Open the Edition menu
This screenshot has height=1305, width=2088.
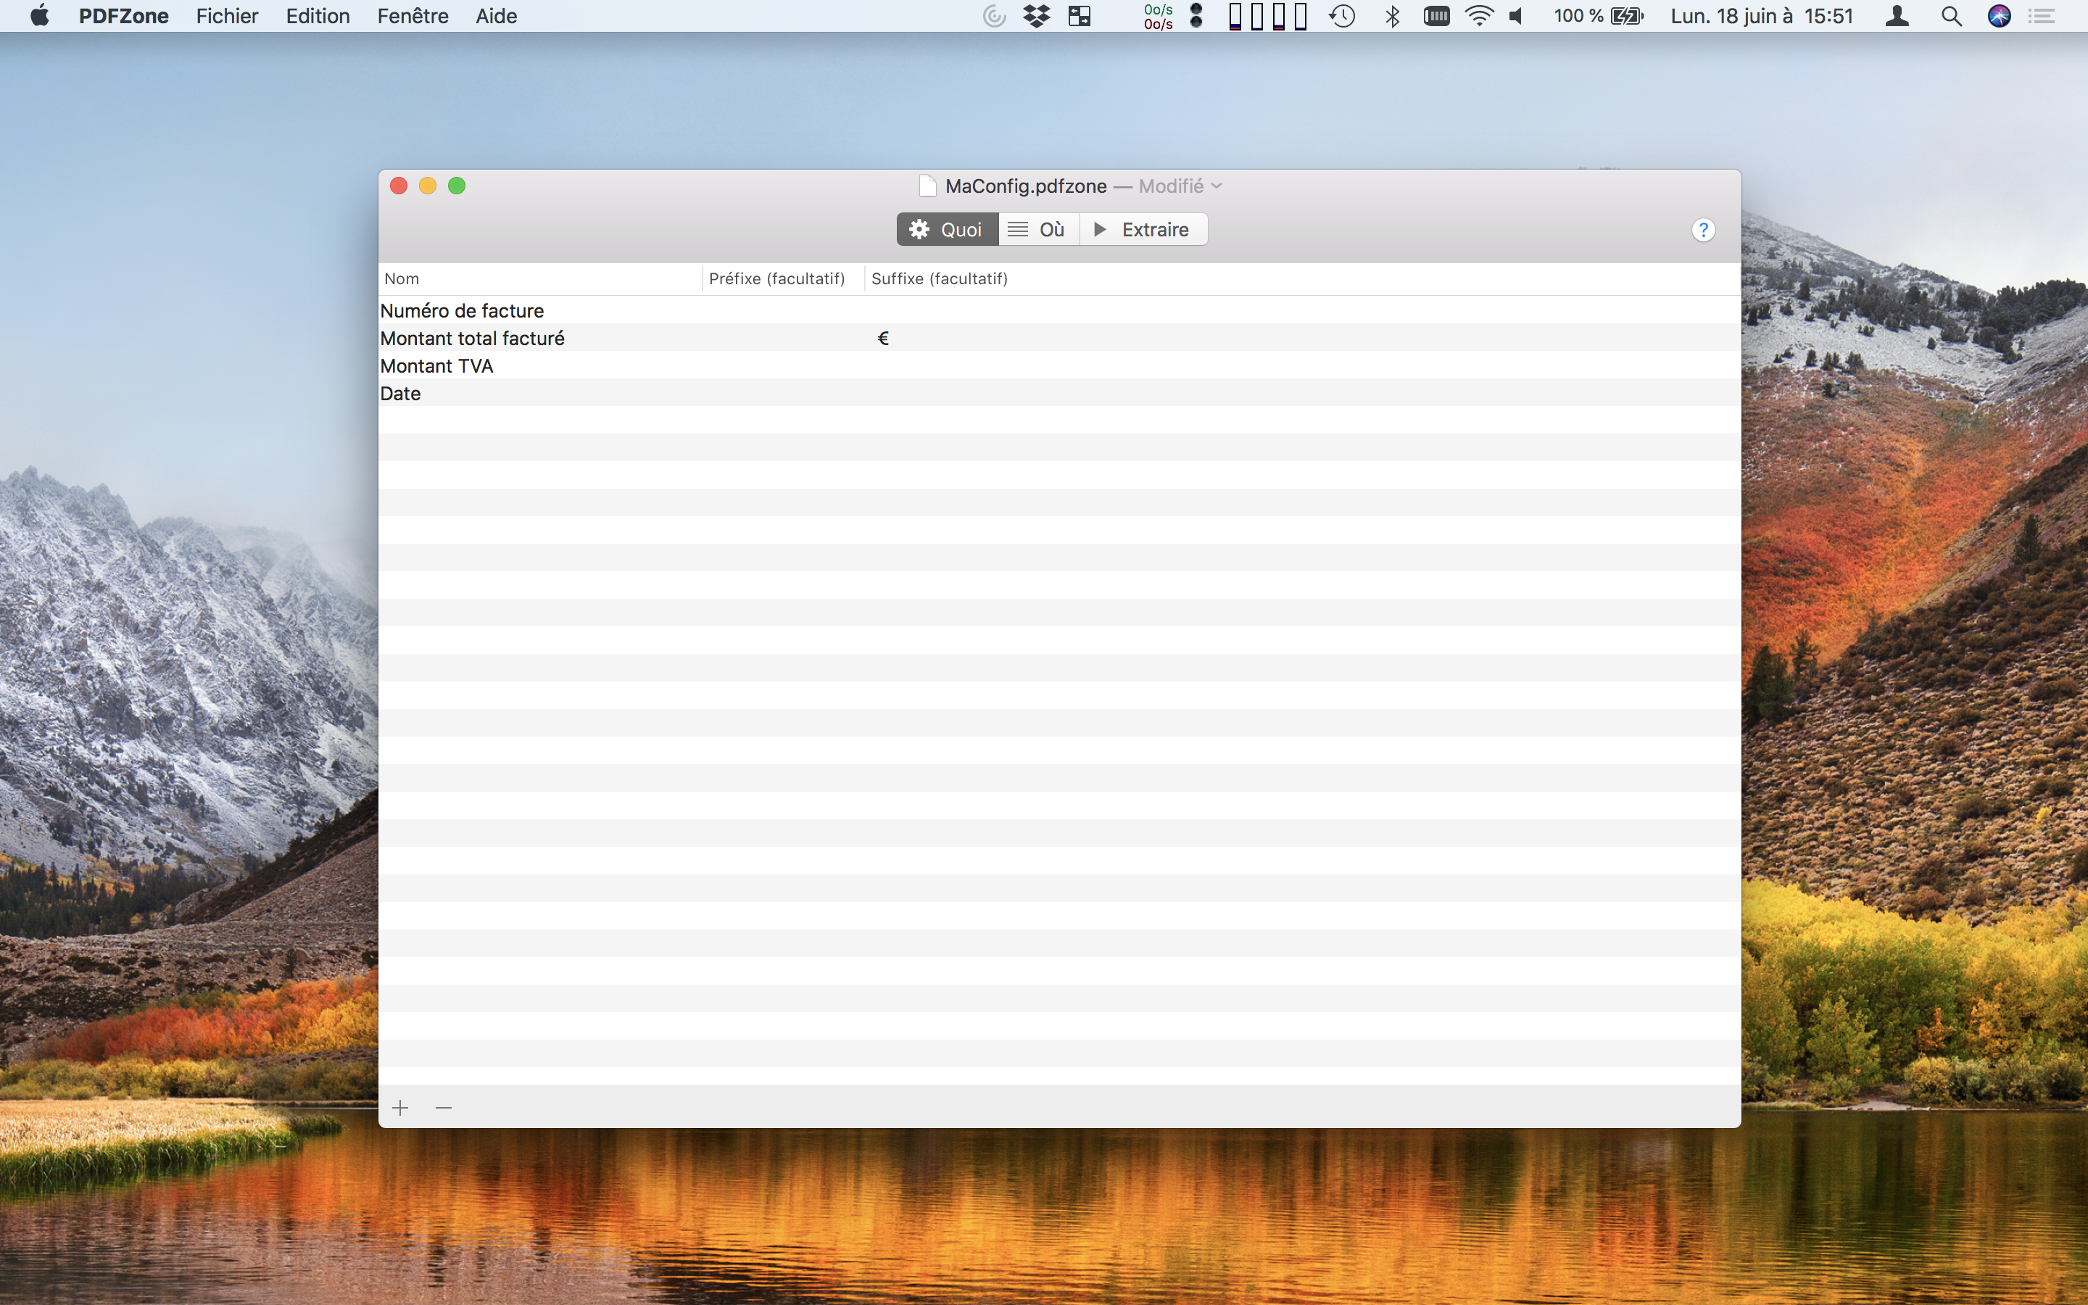[318, 17]
